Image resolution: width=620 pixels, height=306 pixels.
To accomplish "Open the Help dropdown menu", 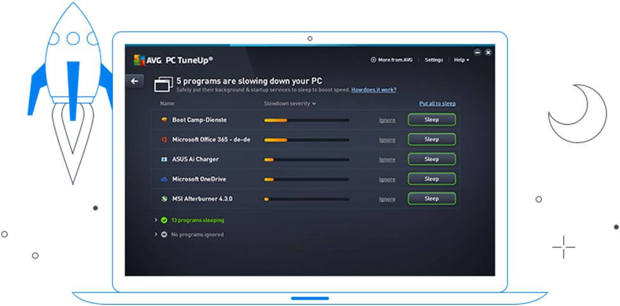I will (x=461, y=60).
